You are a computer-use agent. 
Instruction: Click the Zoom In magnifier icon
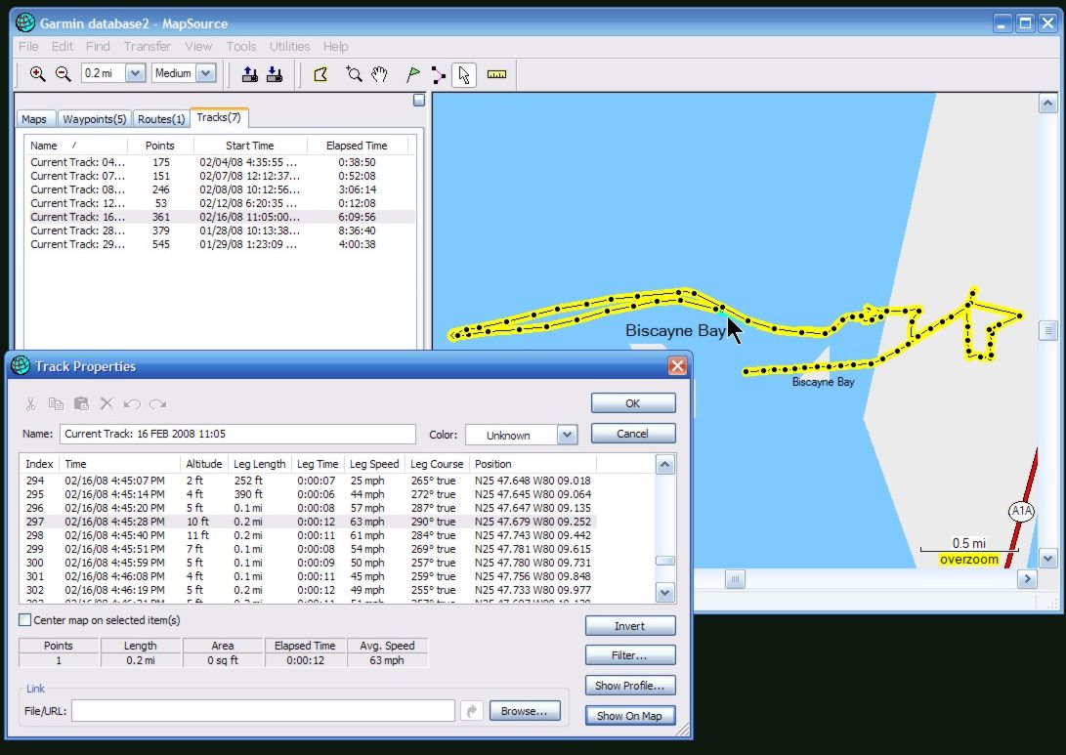pyautogui.click(x=37, y=74)
